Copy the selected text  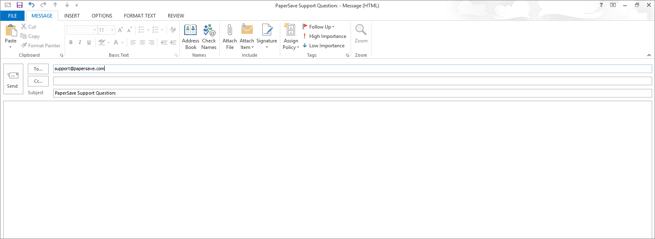coord(30,36)
